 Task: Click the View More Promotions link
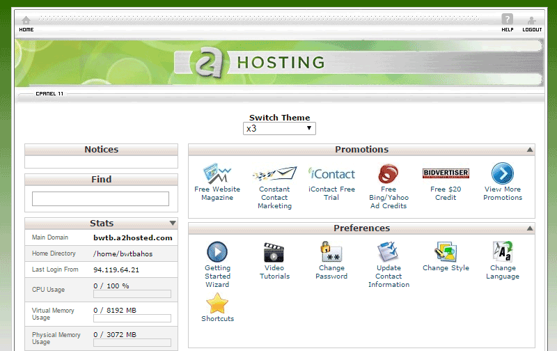[x=503, y=194]
